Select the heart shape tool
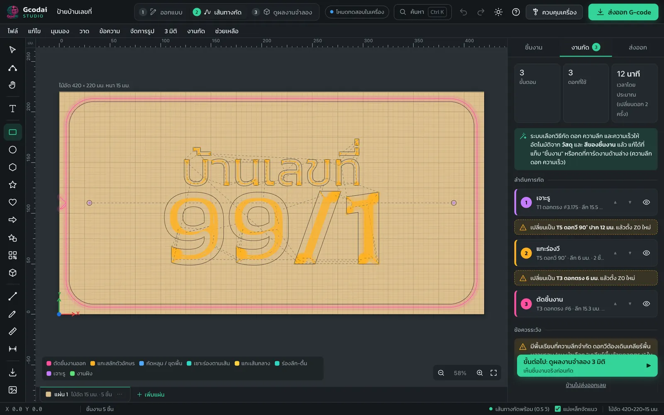Screen dimensions: 664x415 click(x=12, y=203)
